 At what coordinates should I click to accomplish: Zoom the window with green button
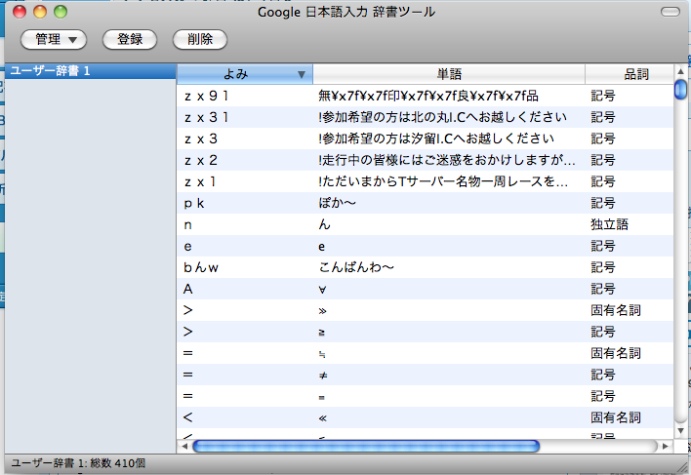[61, 12]
